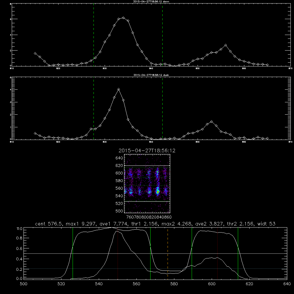The height and width of the screenshot is (294, 294).
Task: Click the right green dashed line in dusk plot
Action: click(x=162, y=109)
